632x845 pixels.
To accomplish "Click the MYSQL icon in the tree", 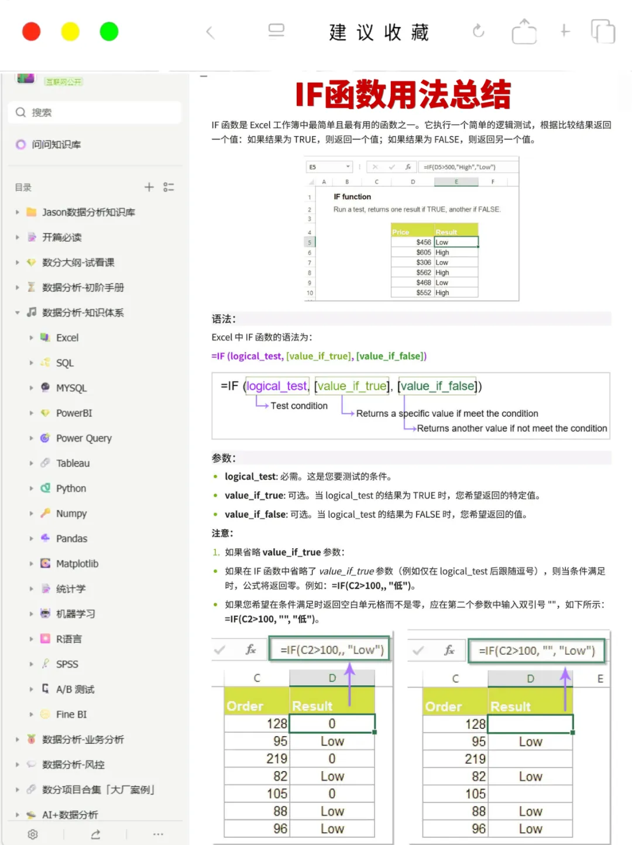I will [45, 387].
